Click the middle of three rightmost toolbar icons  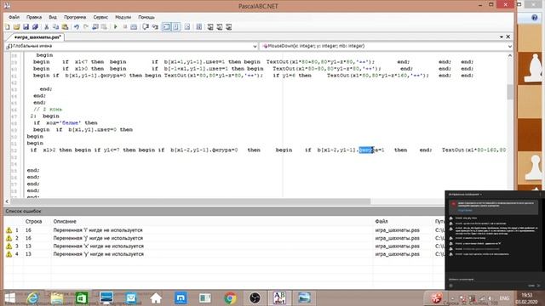point(220,26)
